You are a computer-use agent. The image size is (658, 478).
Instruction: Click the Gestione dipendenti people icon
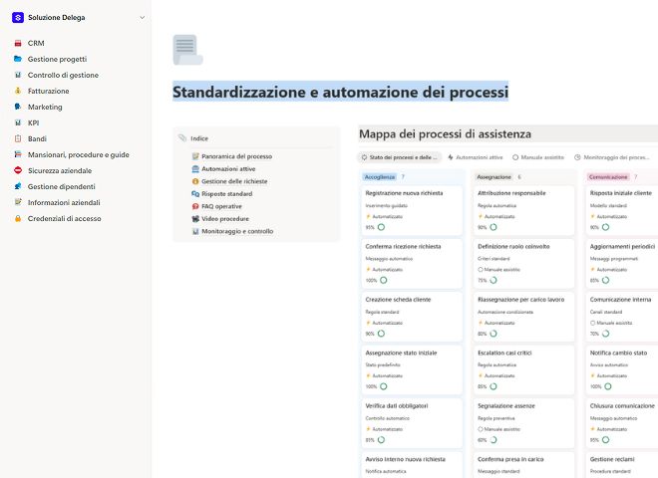(18, 186)
